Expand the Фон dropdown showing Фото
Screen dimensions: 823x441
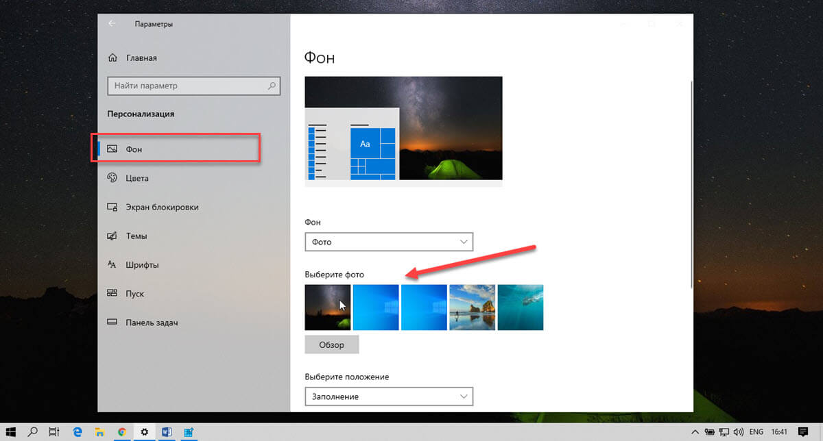click(x=389, y=242)
